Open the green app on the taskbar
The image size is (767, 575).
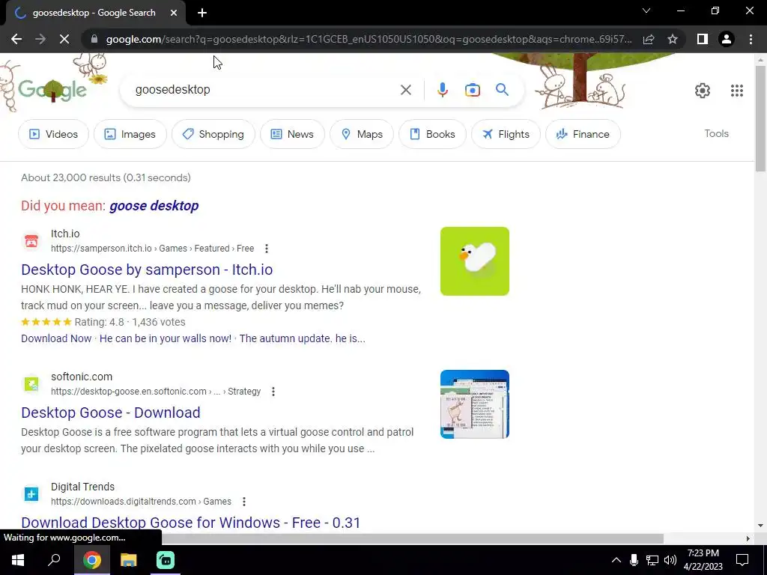(166, 560)
